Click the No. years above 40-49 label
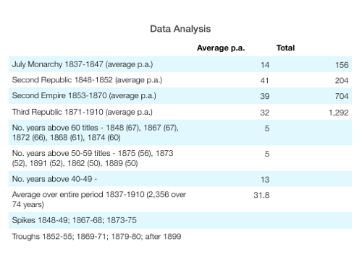The image size is (362, 262). 54,179
